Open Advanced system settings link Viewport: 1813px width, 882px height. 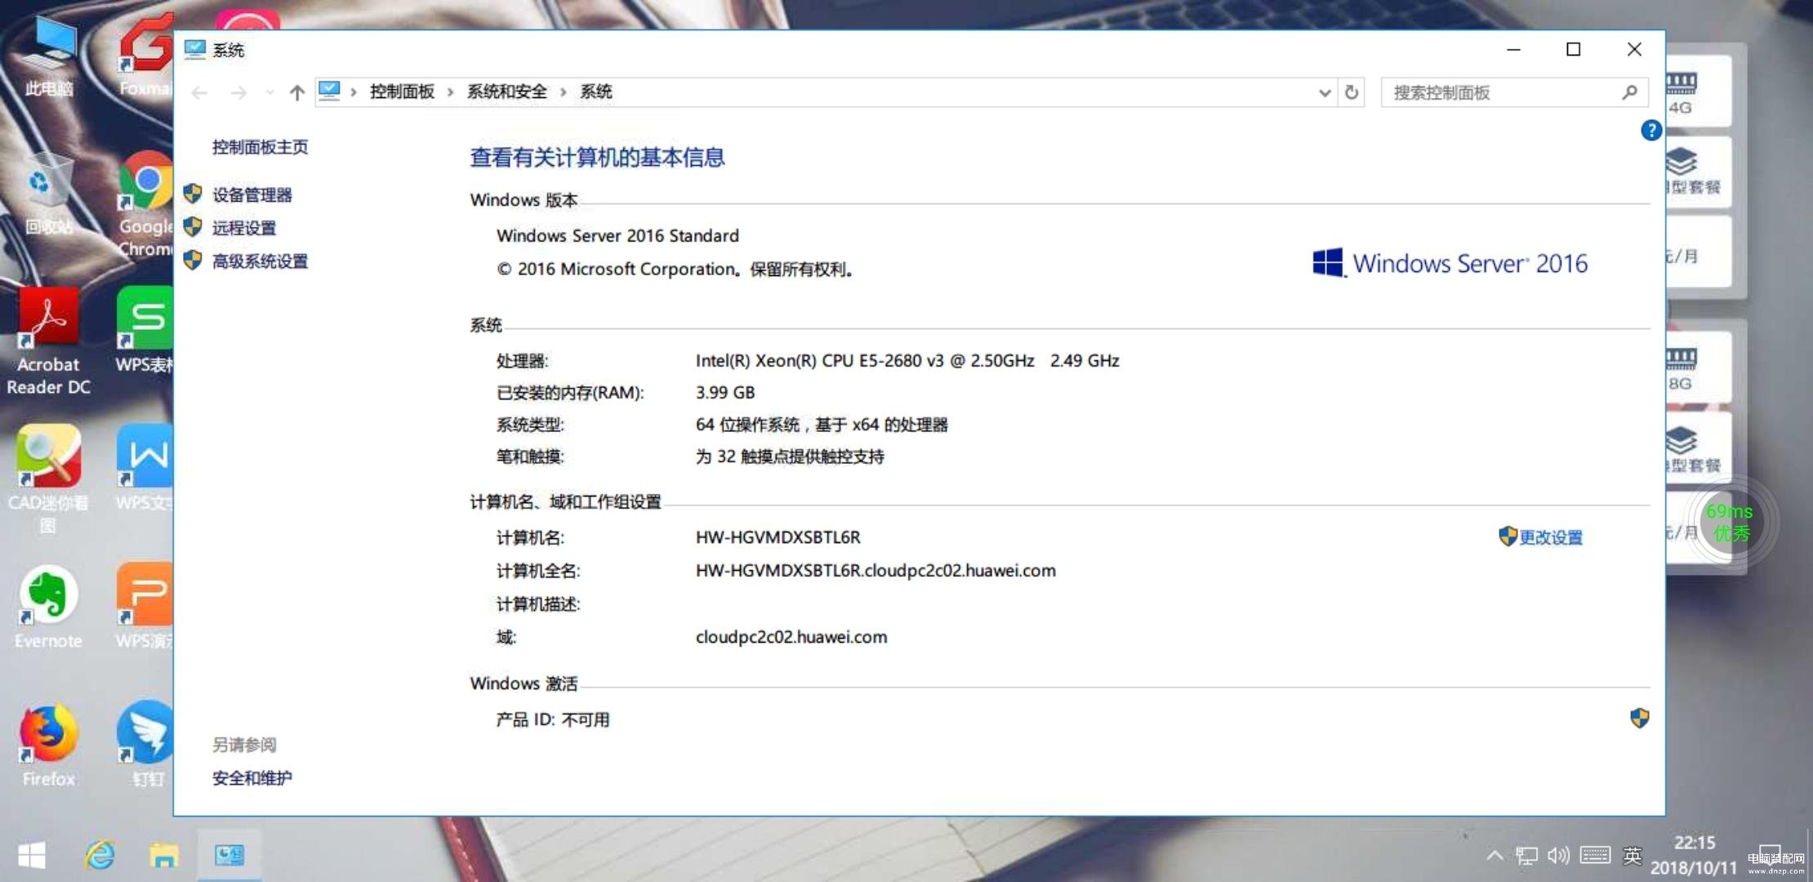(x=260, y=261)
